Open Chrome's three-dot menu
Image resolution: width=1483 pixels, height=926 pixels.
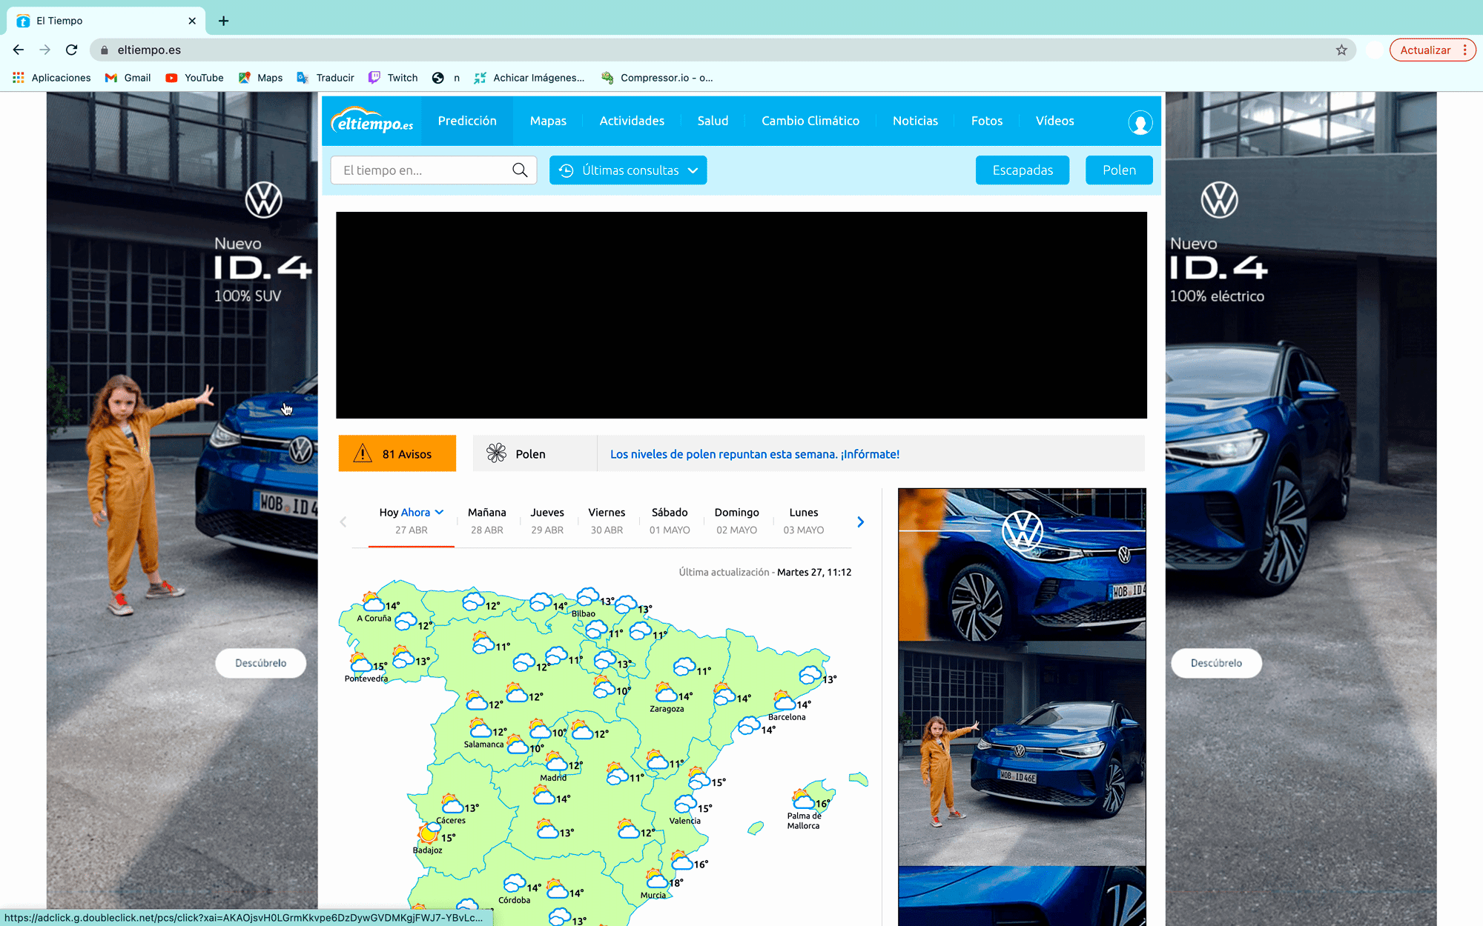[1464, 50]
